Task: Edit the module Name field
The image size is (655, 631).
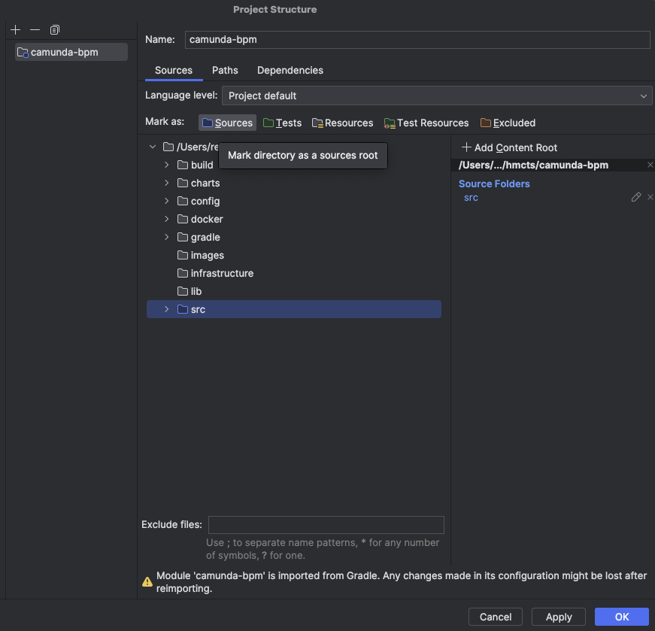Action: pos(417,40)
